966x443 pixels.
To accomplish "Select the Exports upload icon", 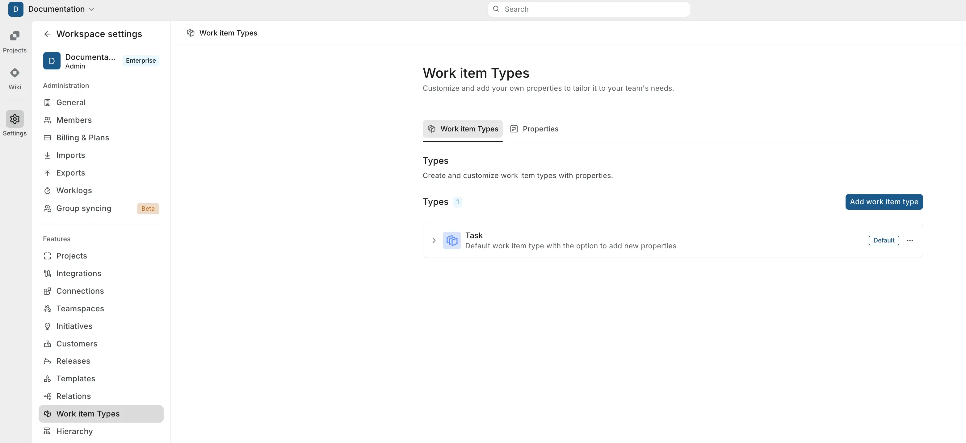I will coord(47,173).
